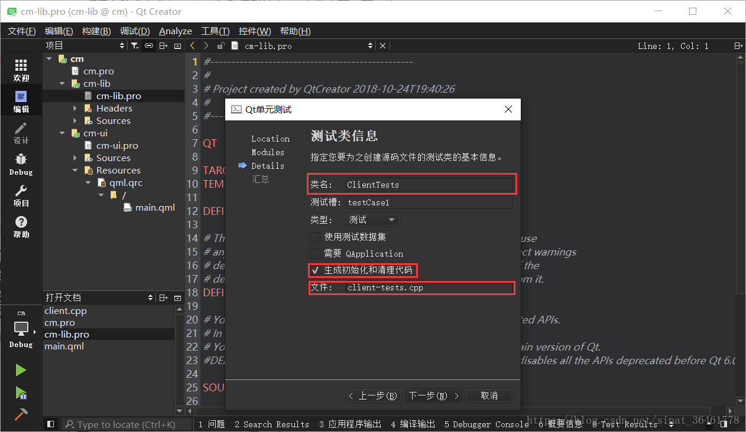Click the 测试槽 testCase1 input field
746x432 pixels.
click(429, 202)
